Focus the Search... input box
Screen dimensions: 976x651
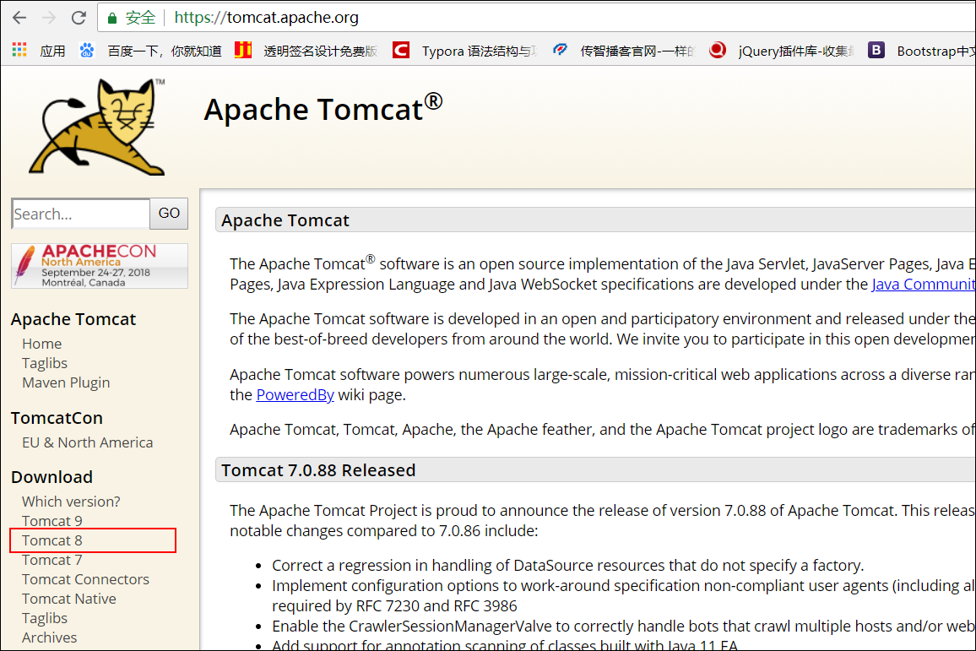click(x=80, y=214)
